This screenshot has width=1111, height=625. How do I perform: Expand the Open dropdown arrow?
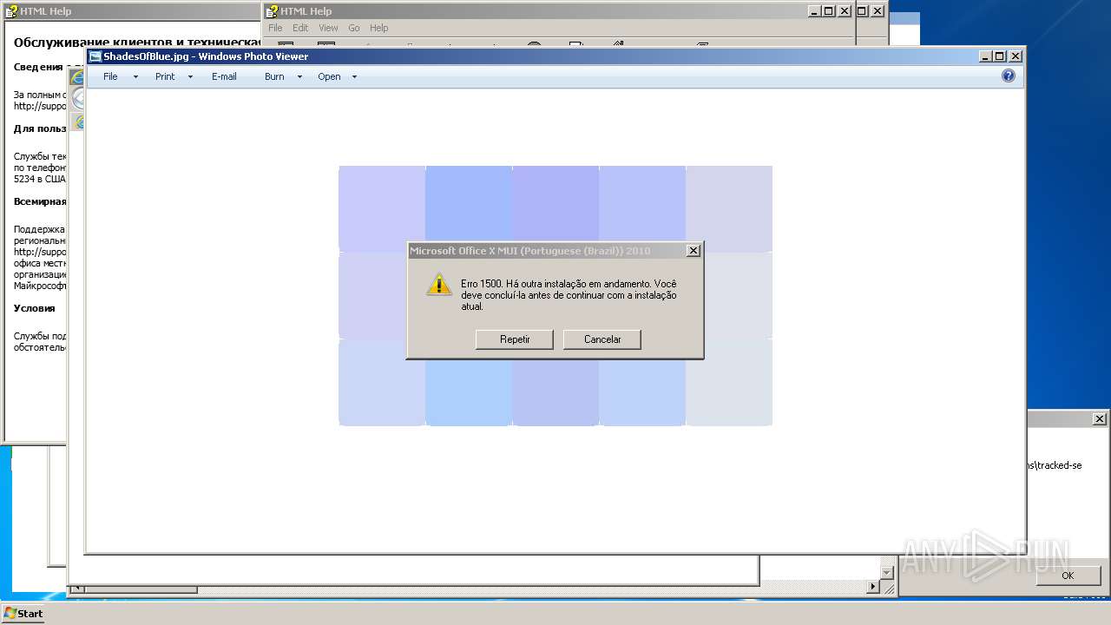click(354, 76)
